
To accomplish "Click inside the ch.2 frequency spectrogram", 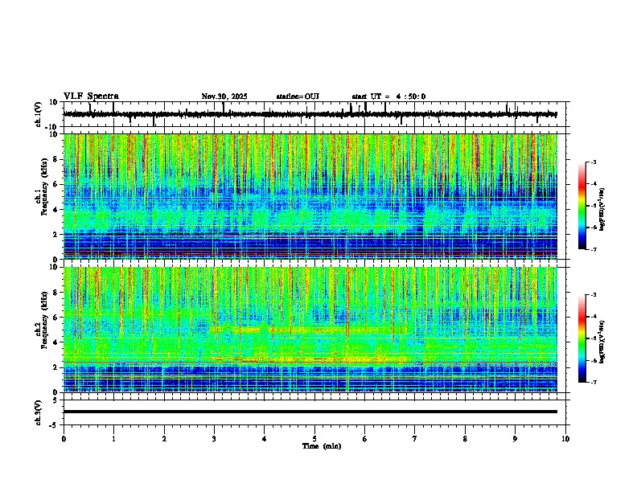I will pyautogui.click(x=310, y=330).
